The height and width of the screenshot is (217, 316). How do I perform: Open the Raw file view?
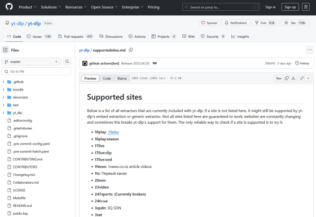click(x=279, y=79)
